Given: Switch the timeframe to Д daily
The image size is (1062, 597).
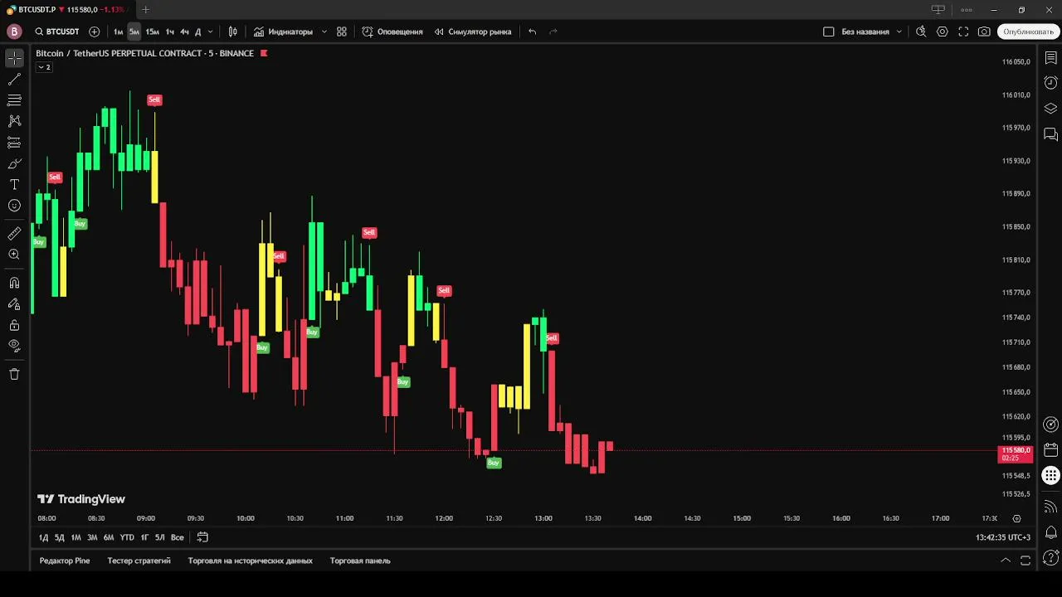Looking at the screenshot, I should coord(197,32).
